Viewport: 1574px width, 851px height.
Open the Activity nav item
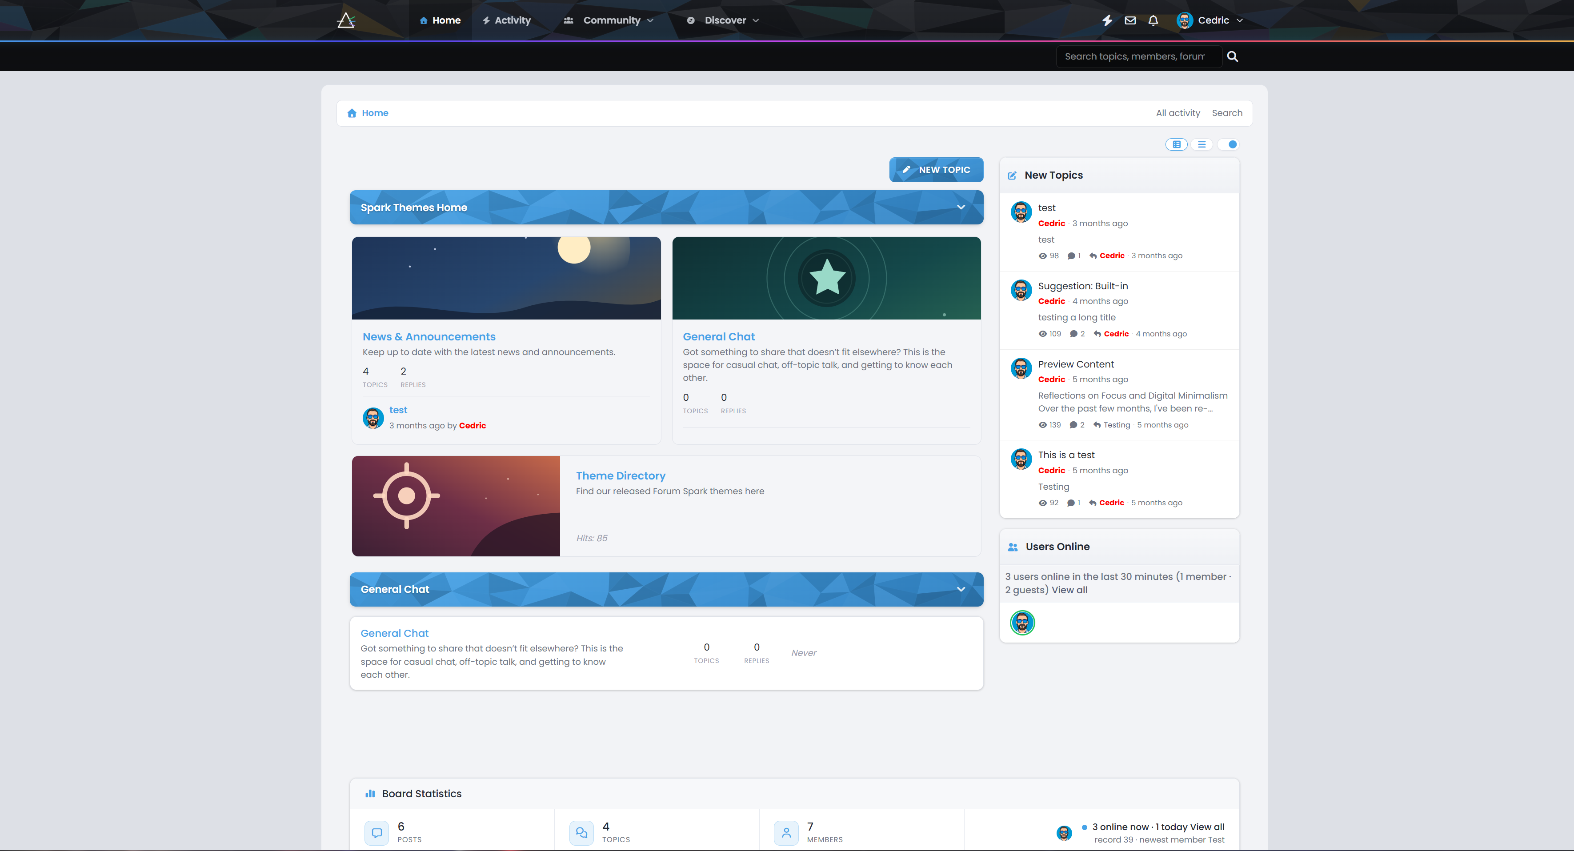coord(507,20)
